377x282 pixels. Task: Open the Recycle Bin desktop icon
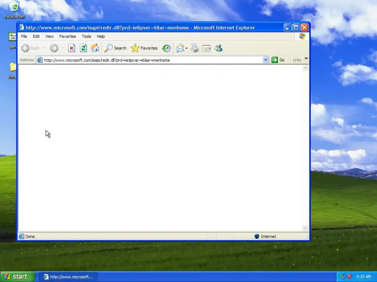(14, 10)
